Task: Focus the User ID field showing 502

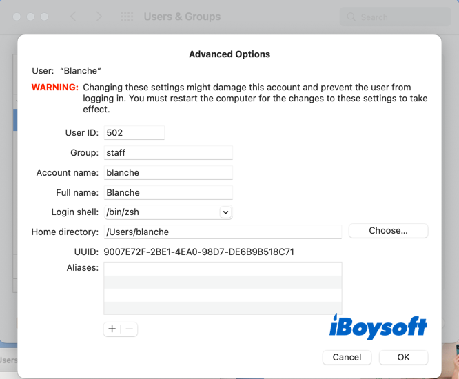Action: point(134,132)
